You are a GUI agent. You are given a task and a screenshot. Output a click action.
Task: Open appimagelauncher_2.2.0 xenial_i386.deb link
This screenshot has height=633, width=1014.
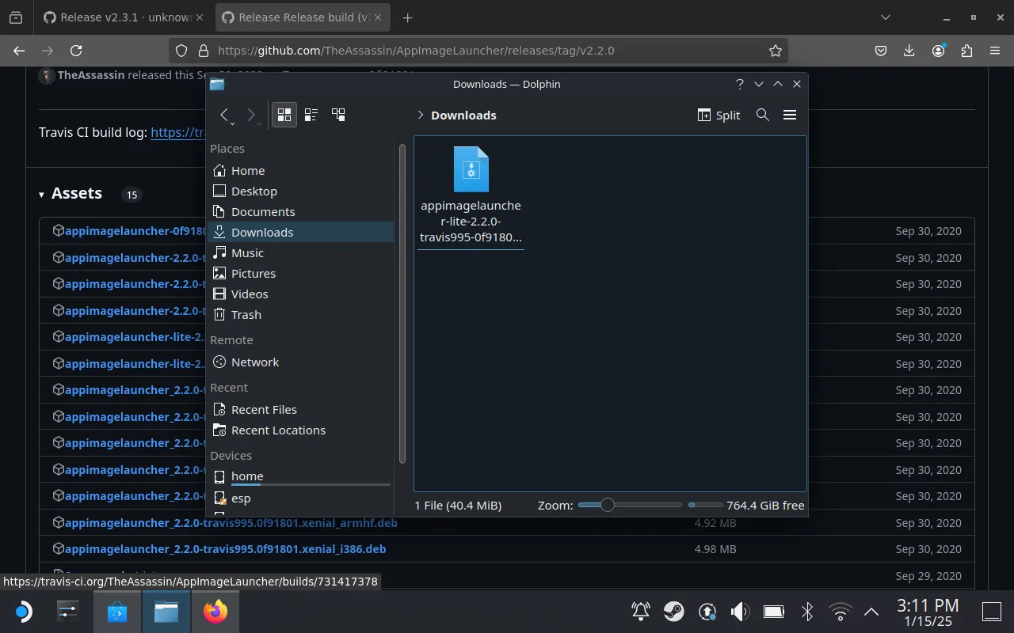[x=224, y=548]
